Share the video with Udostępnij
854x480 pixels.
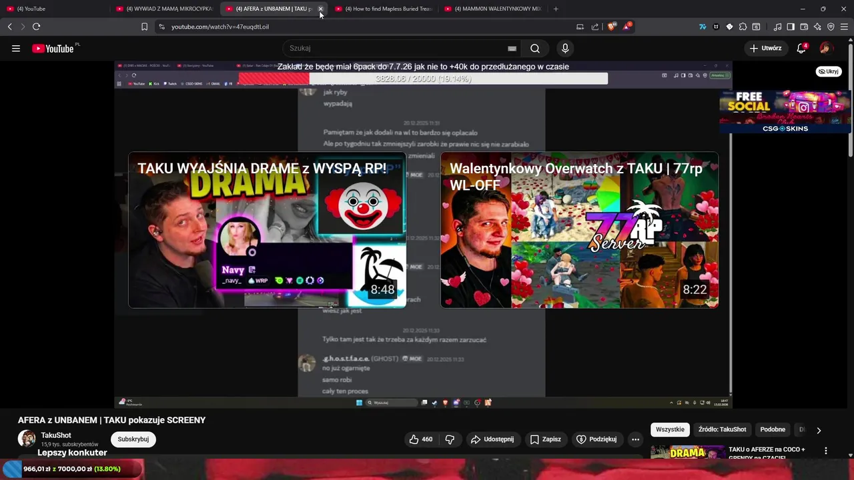pos(492,439)
